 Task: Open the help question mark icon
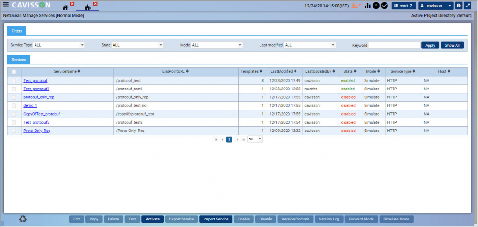click(x=458, y=6)
